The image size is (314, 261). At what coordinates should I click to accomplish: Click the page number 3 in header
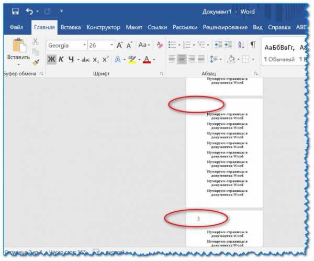[x=198, y=218]
